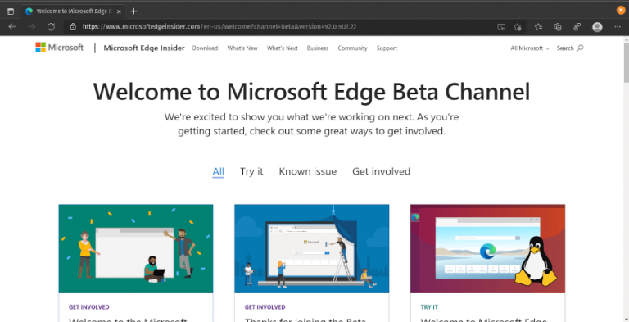Screen dimensions: 629x322
Task: Open the Favorites list icon
Action: (538, 27)
